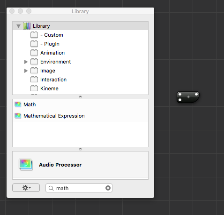Select the Library root row
The width and height of the screenshot is (224, 215).
(x=80, y=26)
